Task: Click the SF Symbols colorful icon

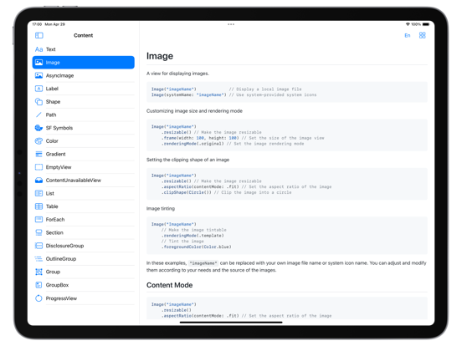Action: point(38,128)
